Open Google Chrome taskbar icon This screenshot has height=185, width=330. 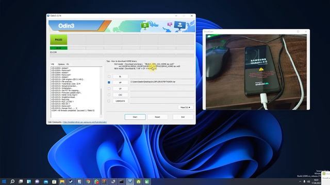[88, 181]
